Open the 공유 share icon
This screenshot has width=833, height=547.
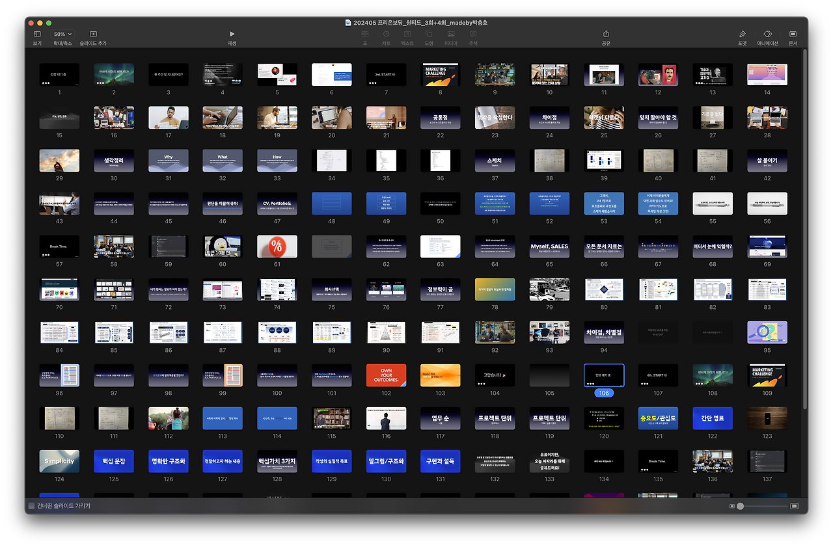point(606,34)
